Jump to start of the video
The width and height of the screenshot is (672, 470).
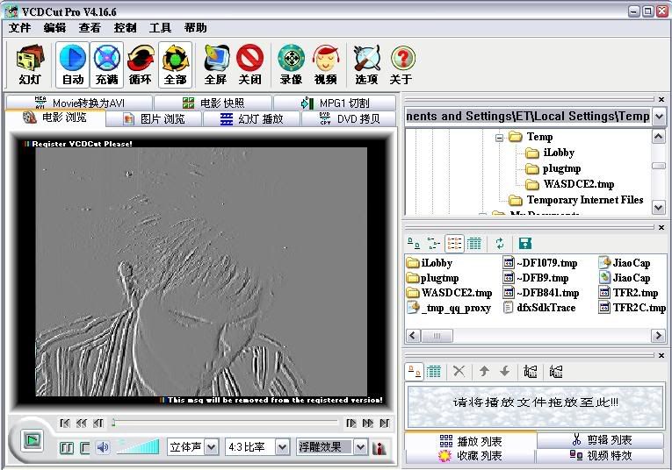point(65,423)
